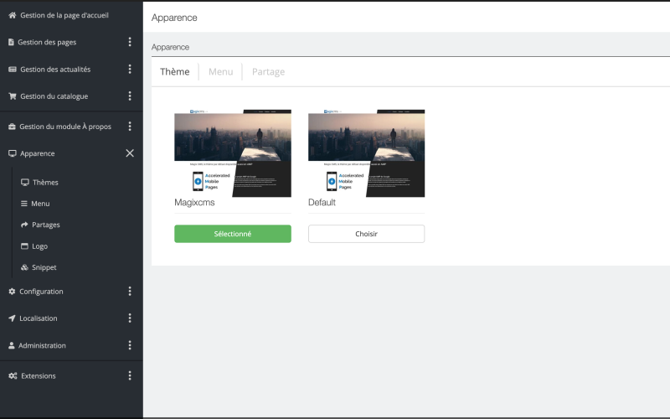Screen dimensions: 670x419
Task: Expand the Administration menu dots
Action: point(129,345)
